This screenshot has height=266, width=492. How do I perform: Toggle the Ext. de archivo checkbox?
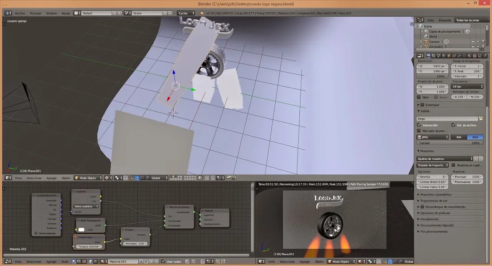click(453, 125)
